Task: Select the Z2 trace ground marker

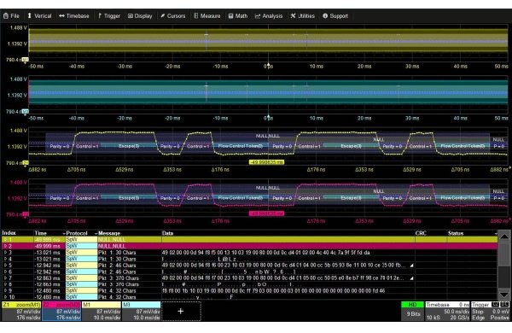Action: 25,214
